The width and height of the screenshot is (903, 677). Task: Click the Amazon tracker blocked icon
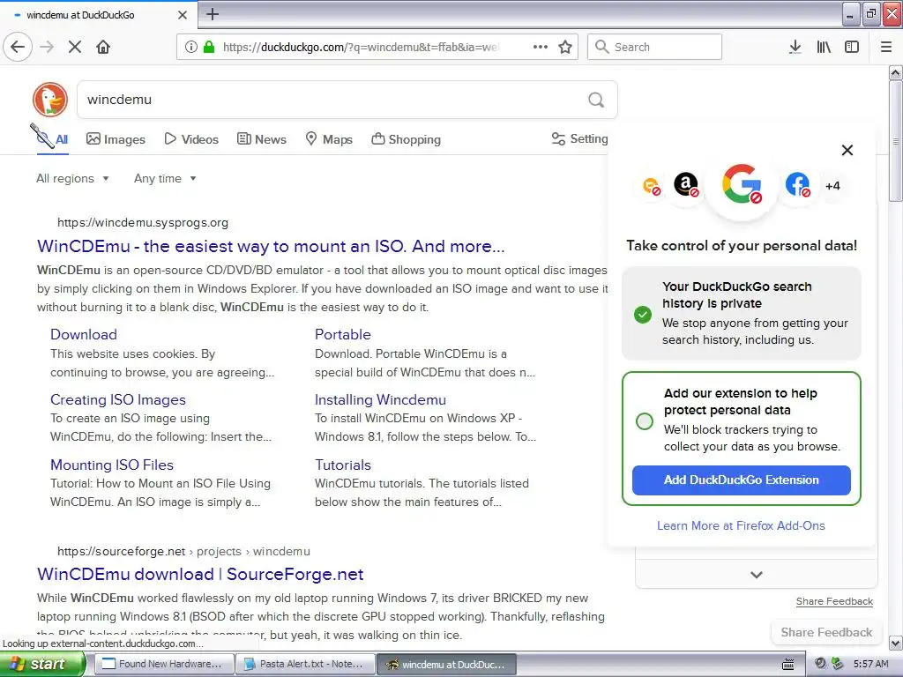click(x=686, y=185)
